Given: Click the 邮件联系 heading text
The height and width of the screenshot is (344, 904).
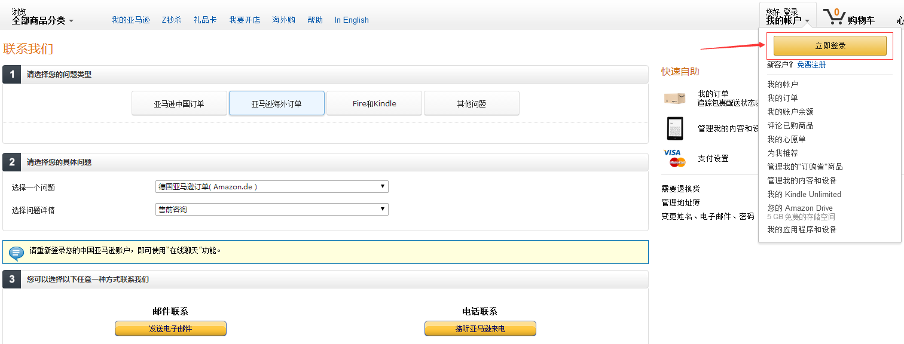Looking at the screenshot, I should (170, 311).
